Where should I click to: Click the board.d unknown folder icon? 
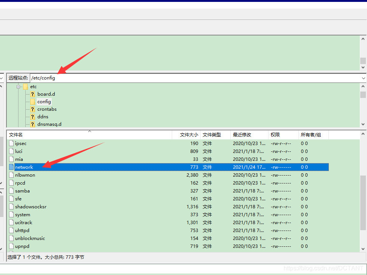(32, 94)
